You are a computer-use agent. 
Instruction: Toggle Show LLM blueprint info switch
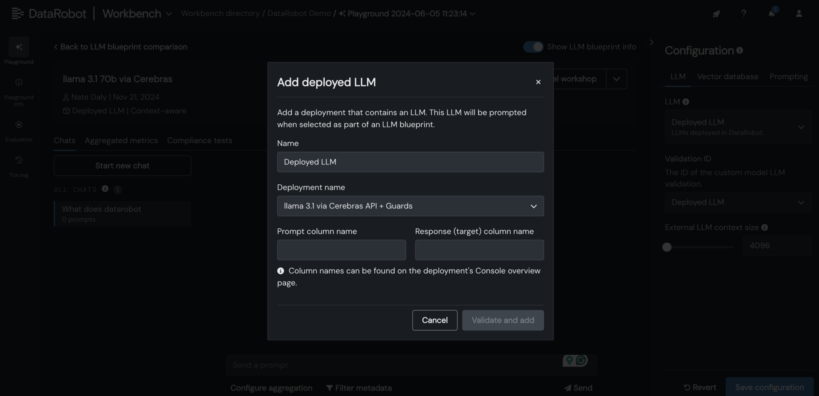click(533, 47)
